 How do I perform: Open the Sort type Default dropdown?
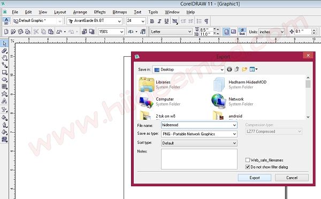pyautogui.click(x=235, y=143)
